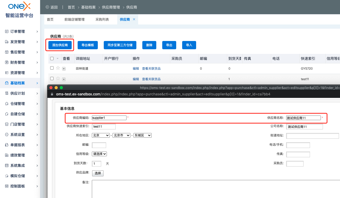Switch to the 首页 tab
This screenshot has height=198, width=340.
[50, 19]
